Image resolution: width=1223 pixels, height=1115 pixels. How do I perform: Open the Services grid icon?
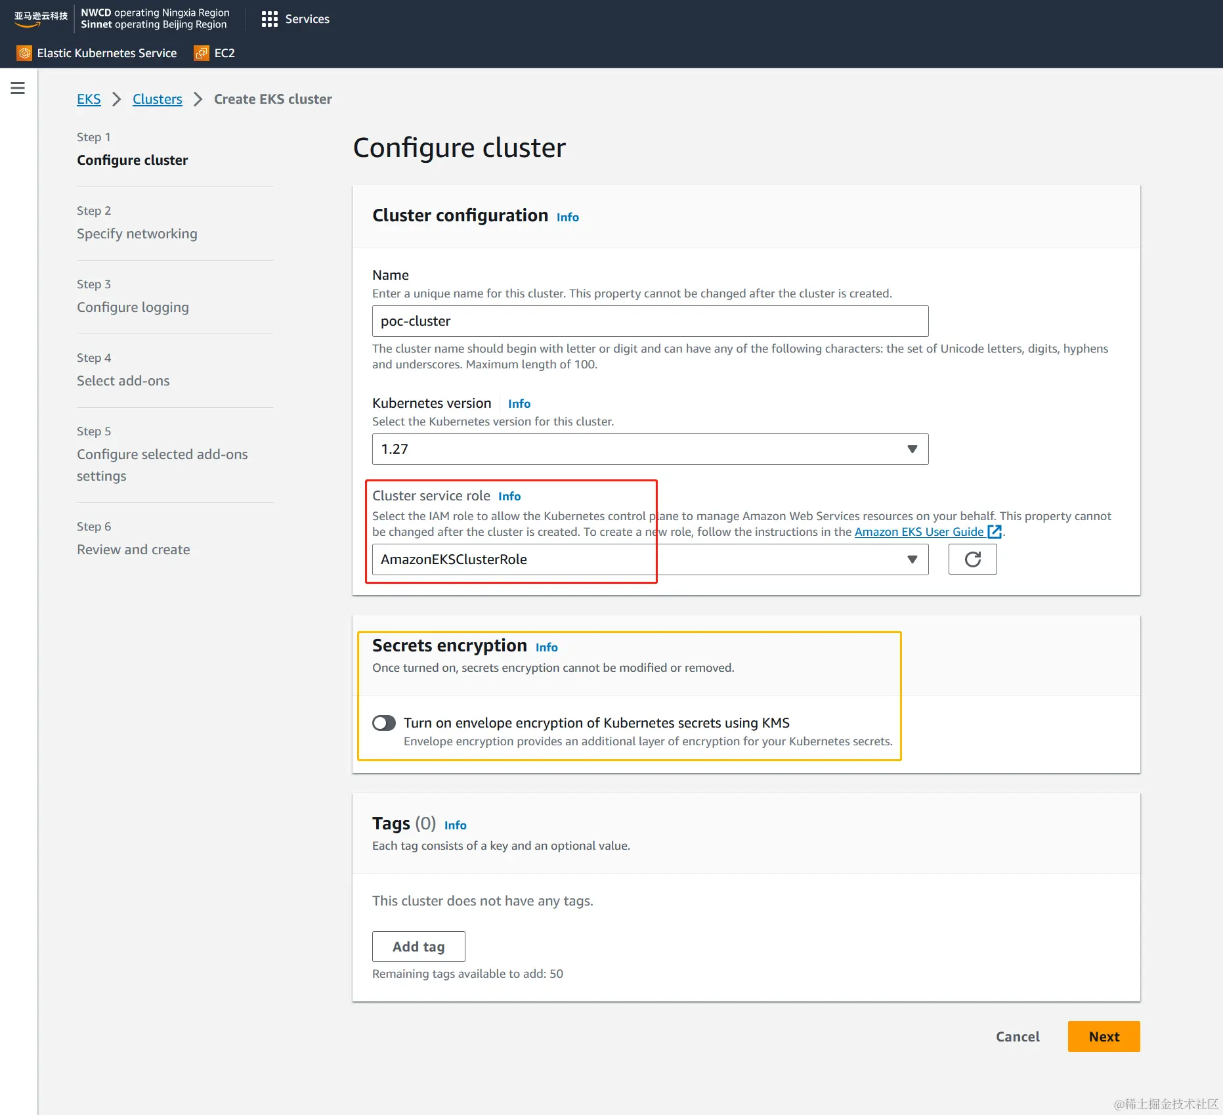(x=269, y=19)
